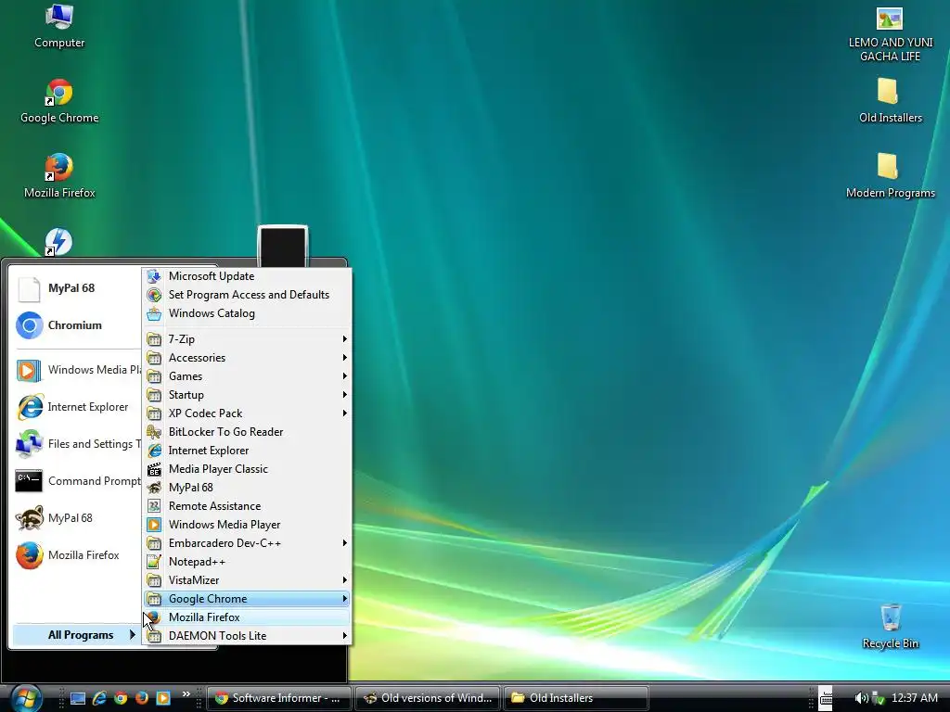Open Files and Settings Transfer Wizard

[78, 444]
